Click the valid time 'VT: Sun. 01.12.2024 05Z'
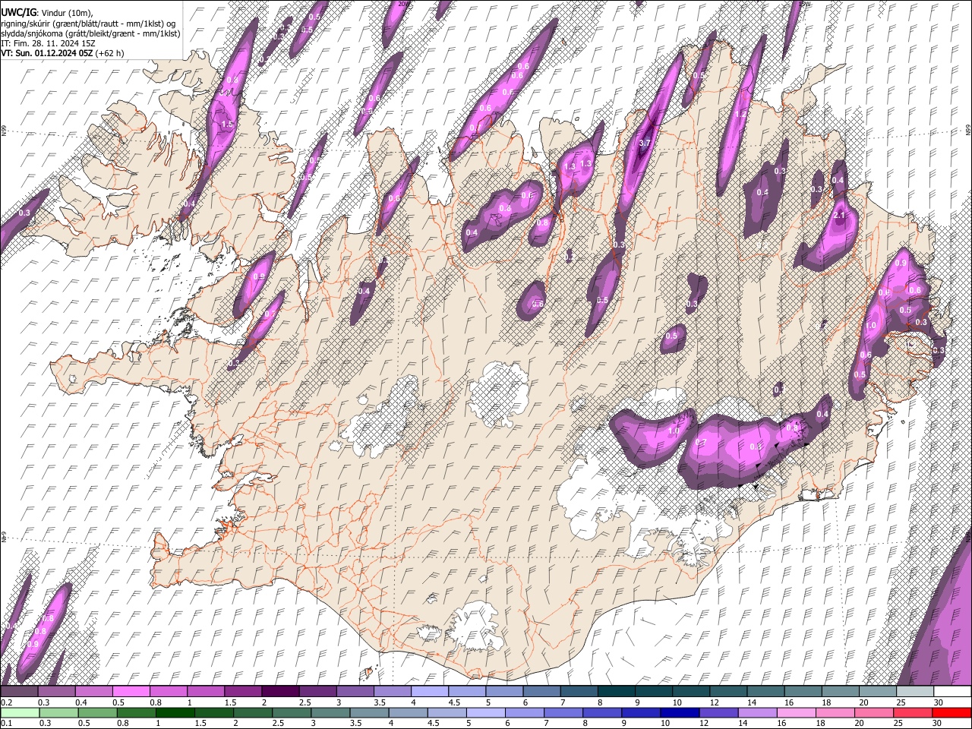972x729 pixels. (47, 53)
